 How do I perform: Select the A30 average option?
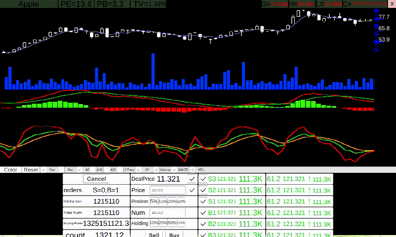point(113,170)
